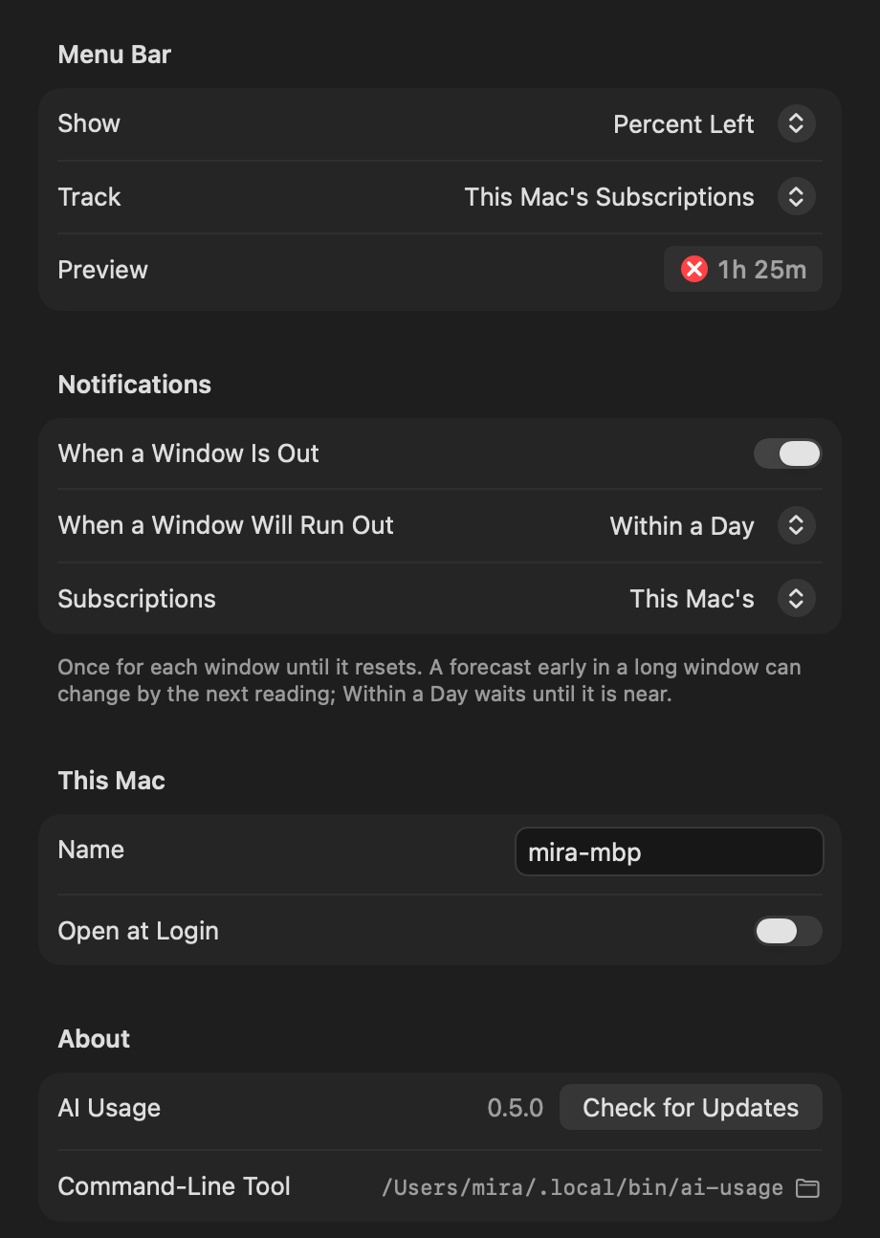Screen dimensions: 880x1238
Task: Click the About section heading
Action: pos(94,1039)
